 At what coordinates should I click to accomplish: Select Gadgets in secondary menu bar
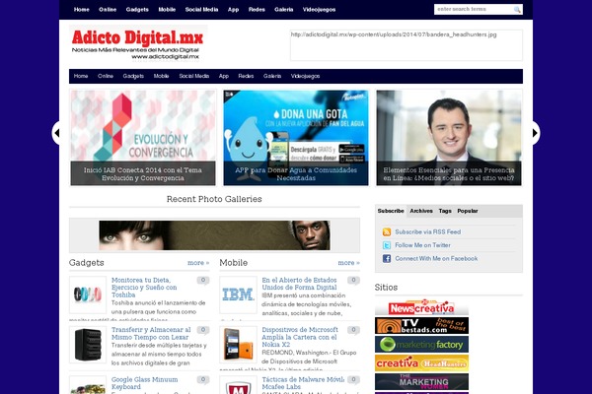click(x=133, y=76)
